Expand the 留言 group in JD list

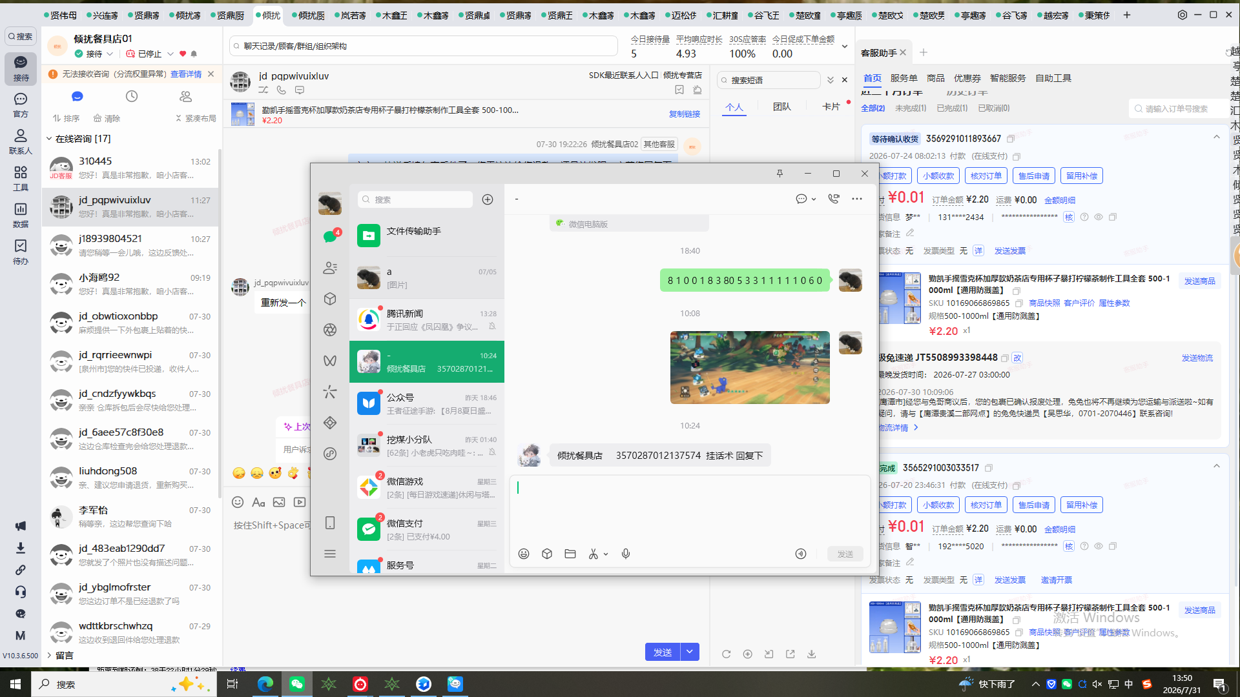tap(49, 655)
